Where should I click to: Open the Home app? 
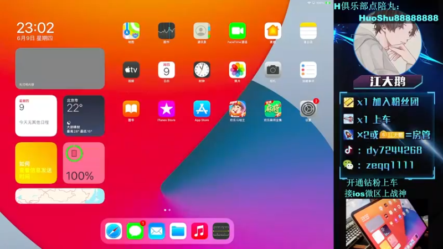coord(272,31)
